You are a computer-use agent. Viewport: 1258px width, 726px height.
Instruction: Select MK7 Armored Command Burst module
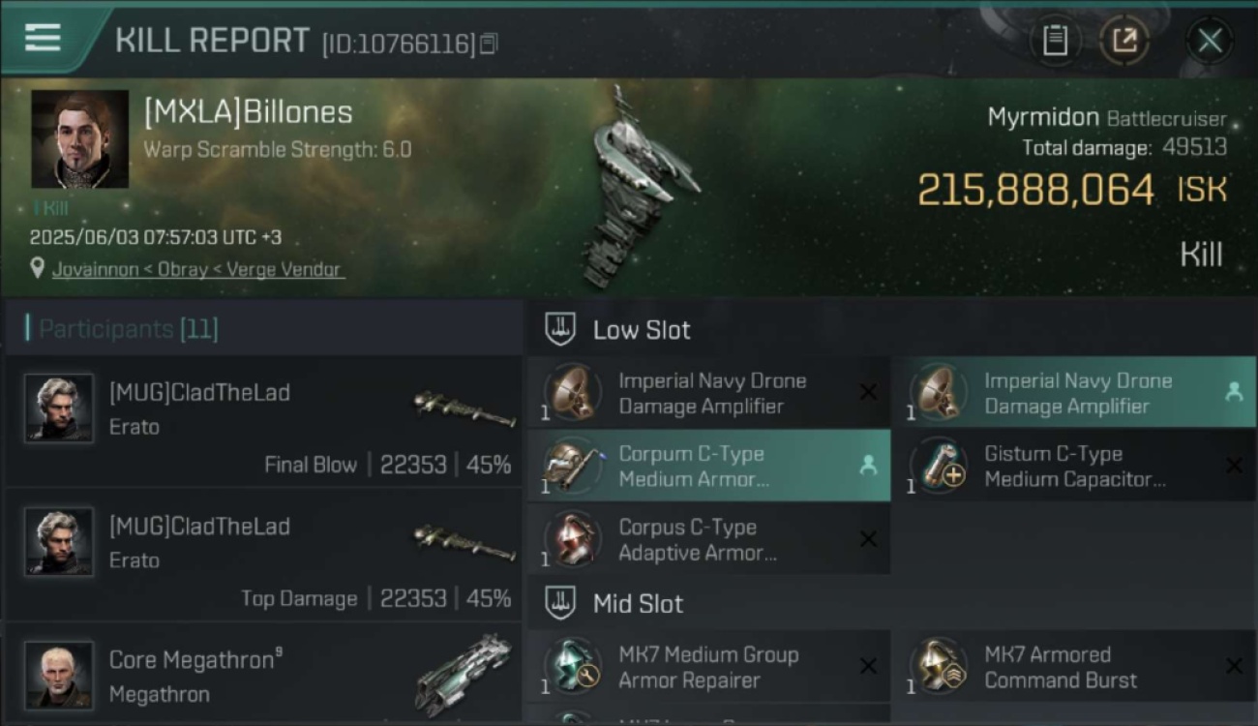1073,666
